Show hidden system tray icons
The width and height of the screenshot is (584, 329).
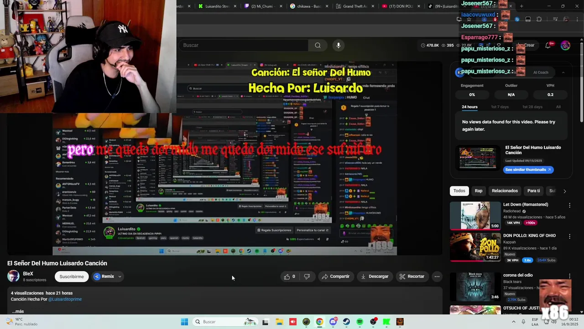click(514, 322)
